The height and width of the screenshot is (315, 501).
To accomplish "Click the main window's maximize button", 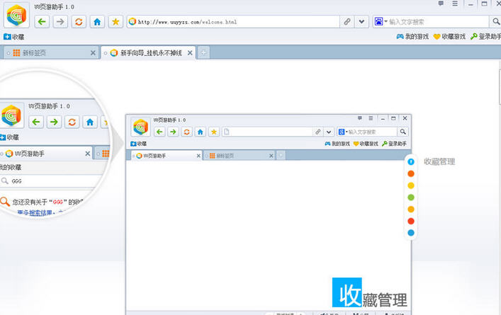I will (485, 4).
